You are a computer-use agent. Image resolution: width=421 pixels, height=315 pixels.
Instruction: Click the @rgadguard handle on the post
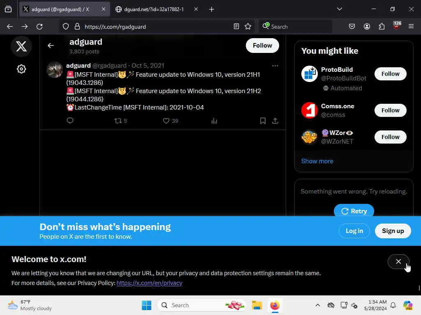click(x=109, y=66)
